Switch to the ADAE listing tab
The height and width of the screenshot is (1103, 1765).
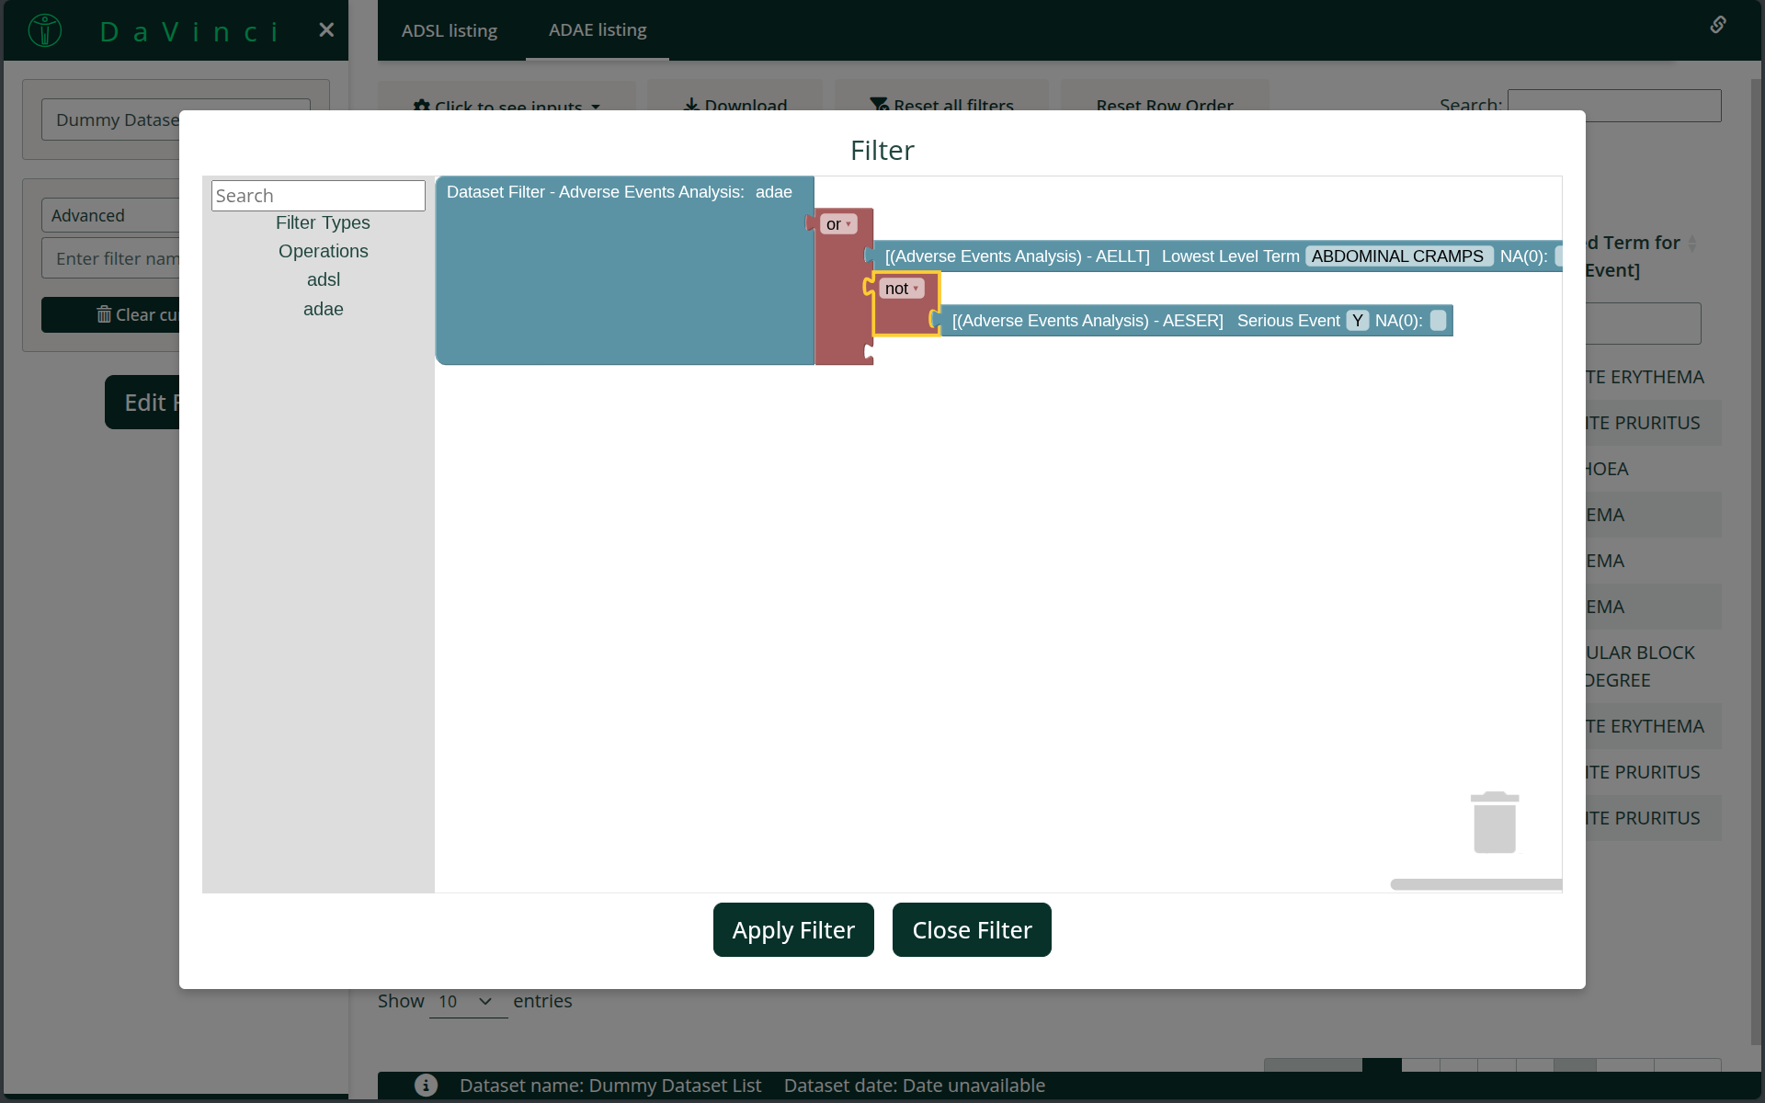(x=598, y=30)
